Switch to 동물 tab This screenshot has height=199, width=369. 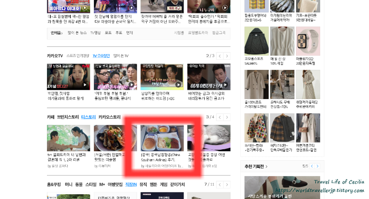click(x=79, y=185)
